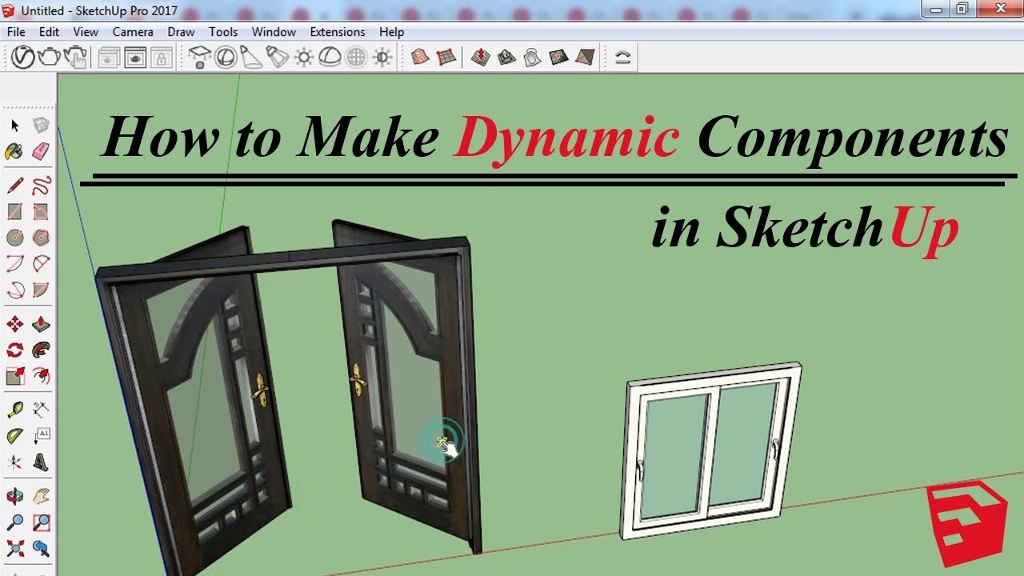Add a V-Ray dome light
Viewport: 1024px width, 576px height.
click(x=330, y=58)
